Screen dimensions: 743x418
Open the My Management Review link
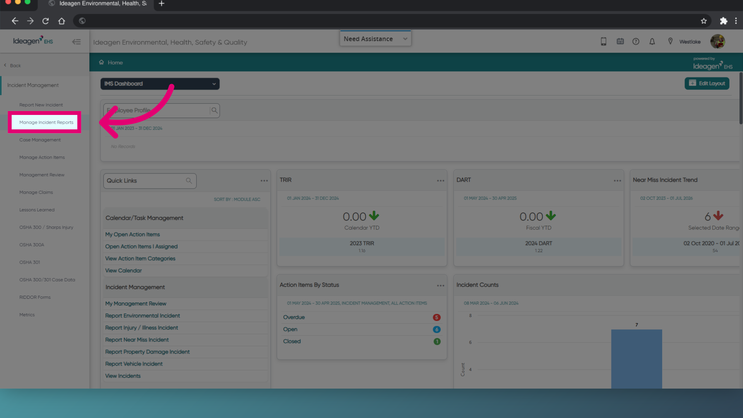[135, 304]
